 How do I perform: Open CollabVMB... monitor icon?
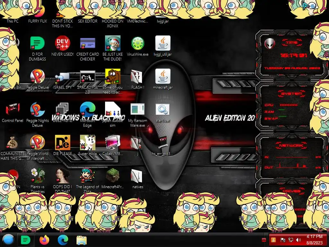click(x=113, y=142)
